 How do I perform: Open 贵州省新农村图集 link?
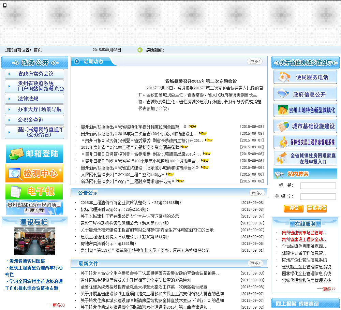[27, 261]
